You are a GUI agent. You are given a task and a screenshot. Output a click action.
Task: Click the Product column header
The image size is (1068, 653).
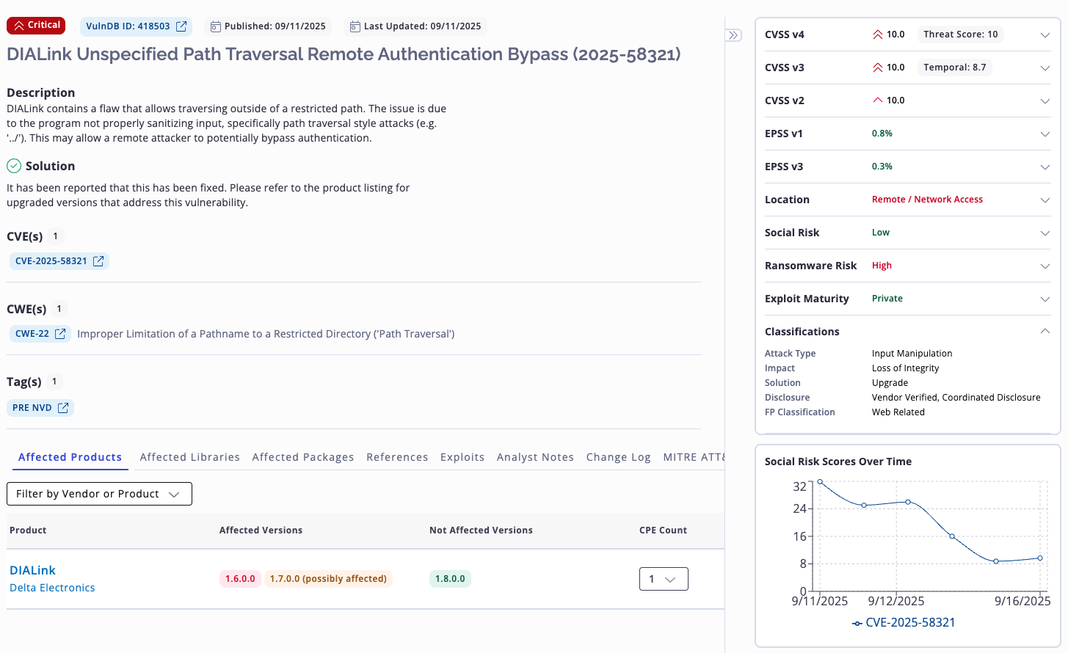(28, 530)
